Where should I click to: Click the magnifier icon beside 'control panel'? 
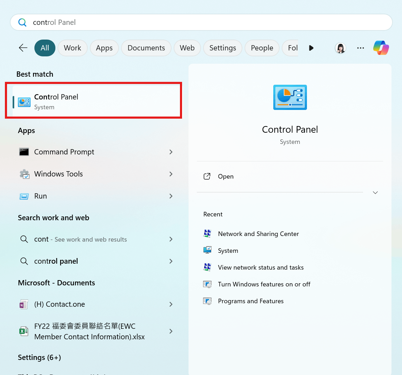tap(24, 261)
